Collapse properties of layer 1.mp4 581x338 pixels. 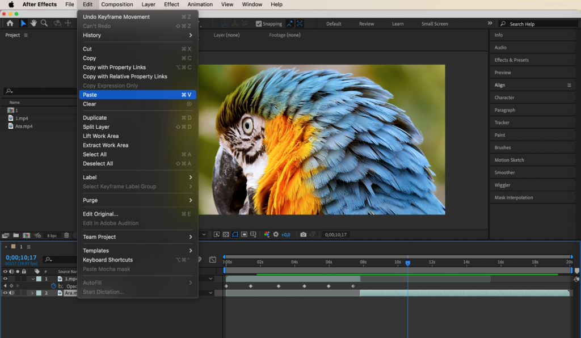click(32, 278)
